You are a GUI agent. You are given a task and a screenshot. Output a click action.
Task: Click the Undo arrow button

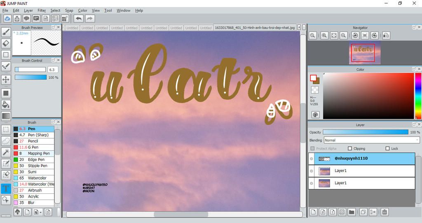79,18
